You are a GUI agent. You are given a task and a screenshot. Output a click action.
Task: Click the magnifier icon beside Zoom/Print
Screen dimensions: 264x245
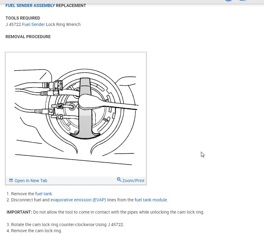tap(119, 179)
